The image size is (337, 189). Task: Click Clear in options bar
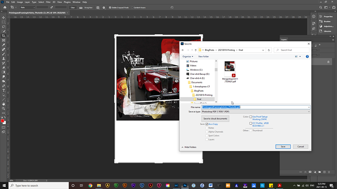(73, 7)
